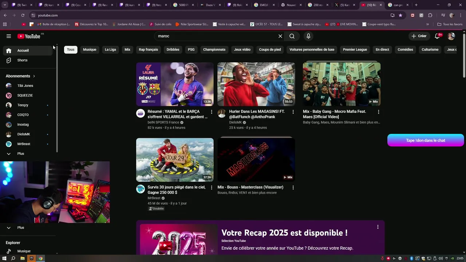This screenshot has height=262, width=466.
Task: Click the DielsMK channel name under the video
Action: point(236,123)
